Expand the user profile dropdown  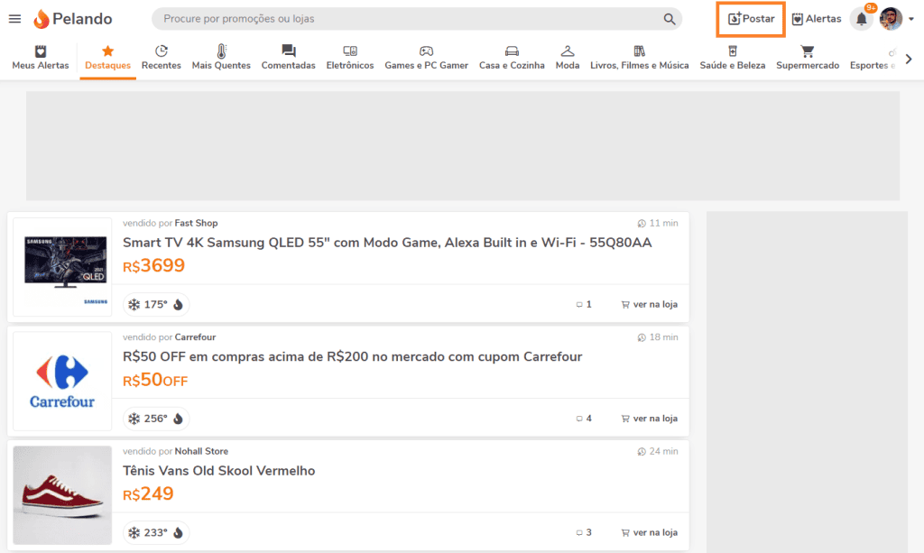tap(910, 19)
